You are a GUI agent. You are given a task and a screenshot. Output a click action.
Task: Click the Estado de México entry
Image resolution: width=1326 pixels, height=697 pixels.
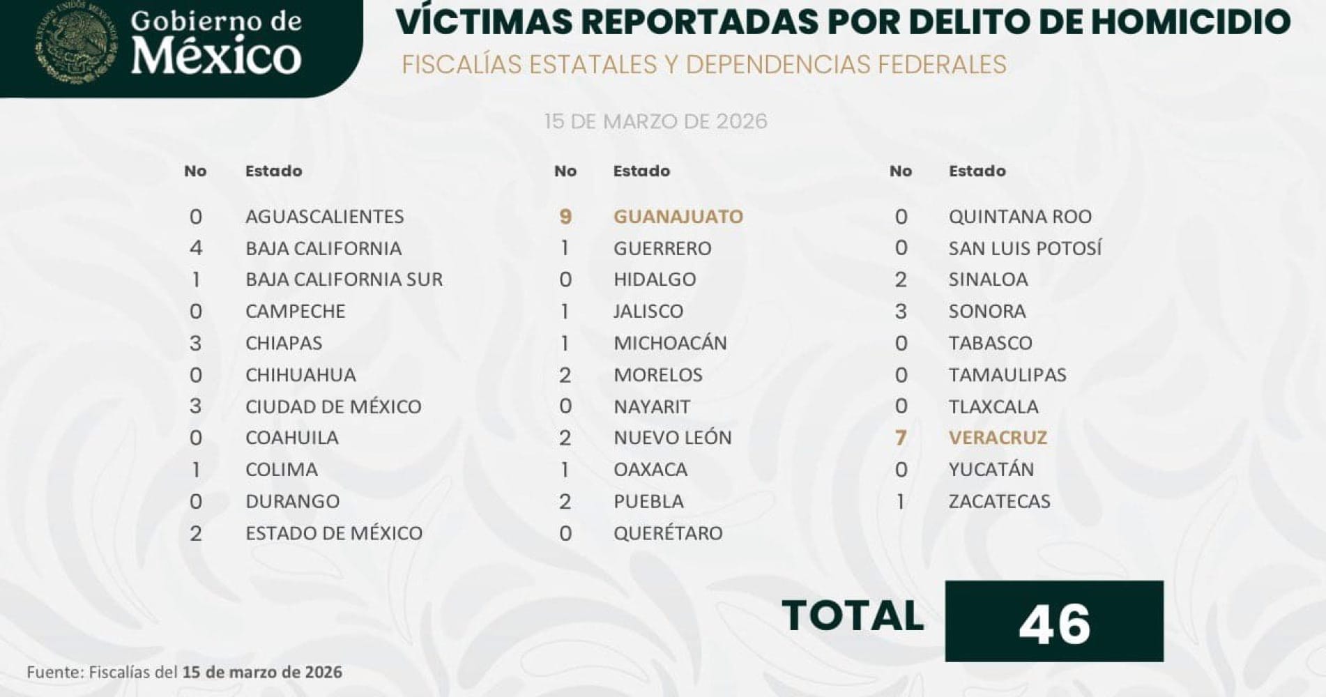click(x=334, y=533)
